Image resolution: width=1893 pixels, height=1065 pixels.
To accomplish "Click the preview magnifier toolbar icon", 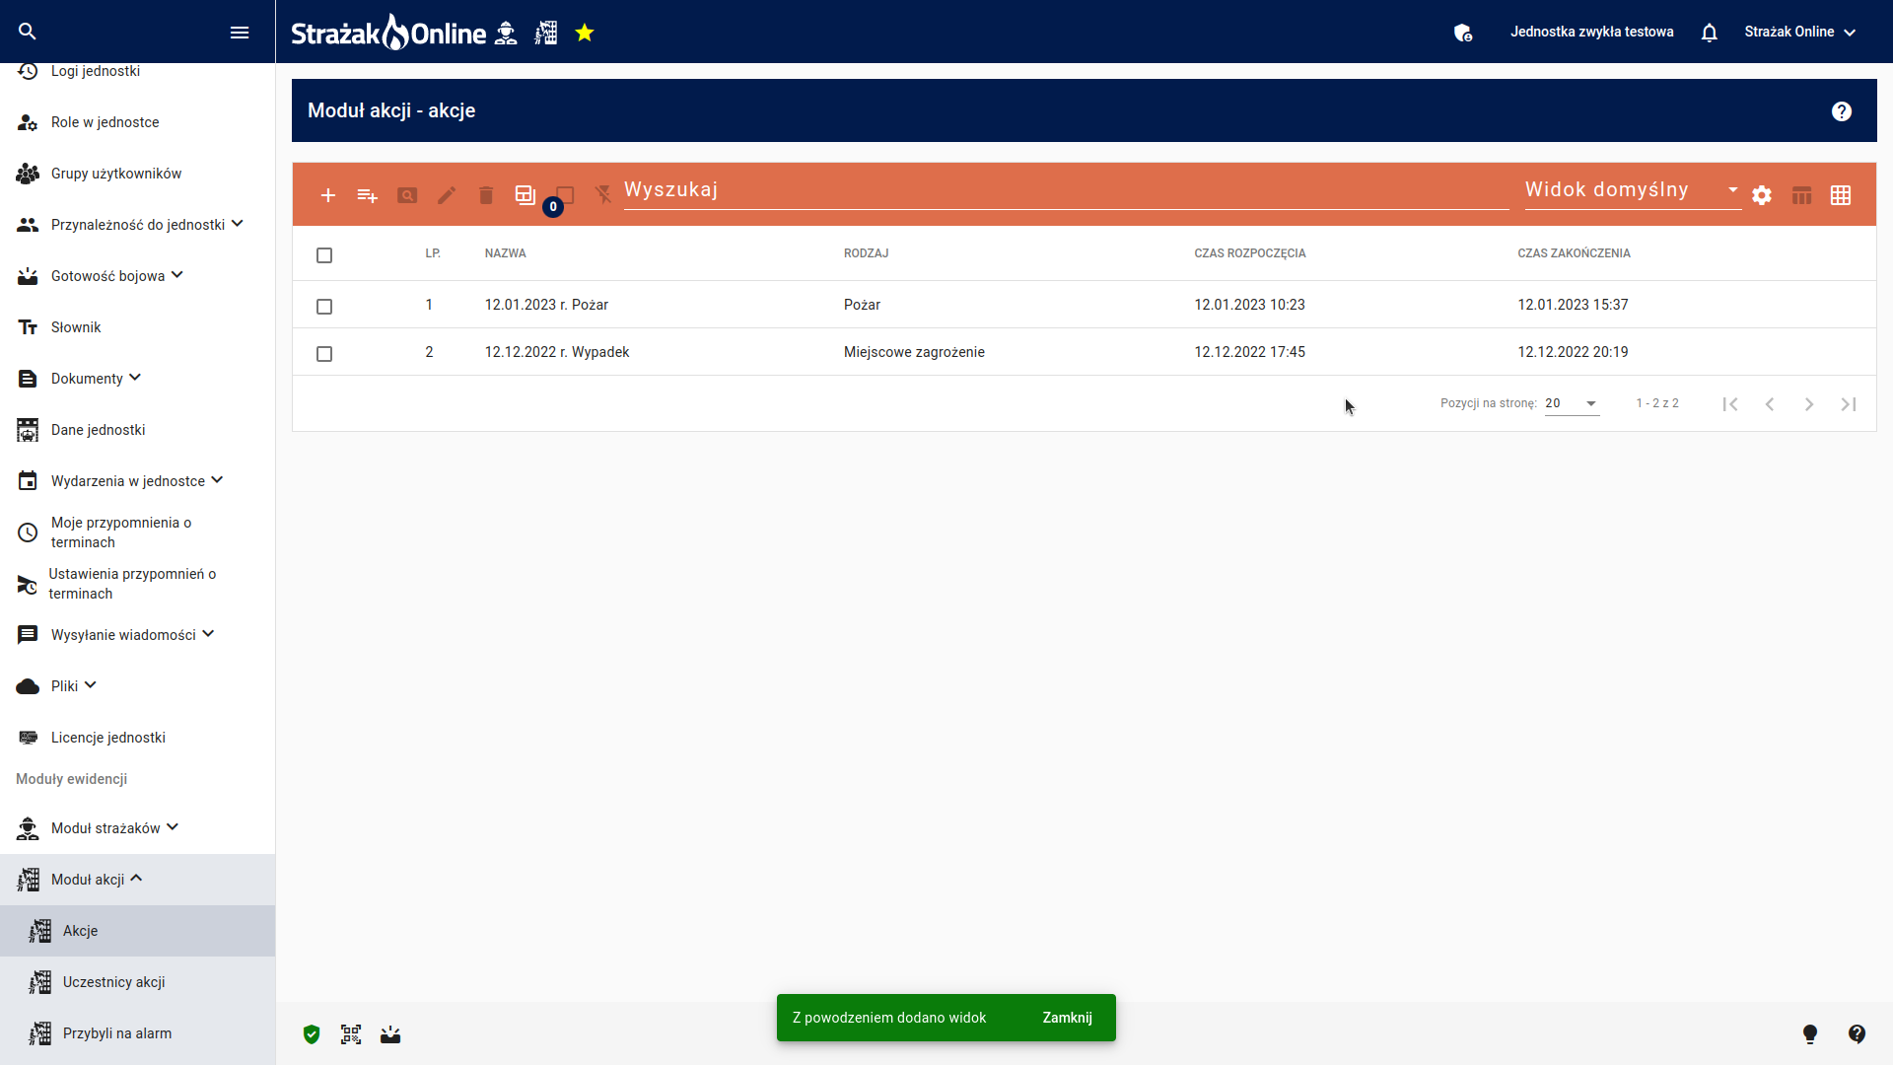I will pyautogui.click(x=407, y=195).
